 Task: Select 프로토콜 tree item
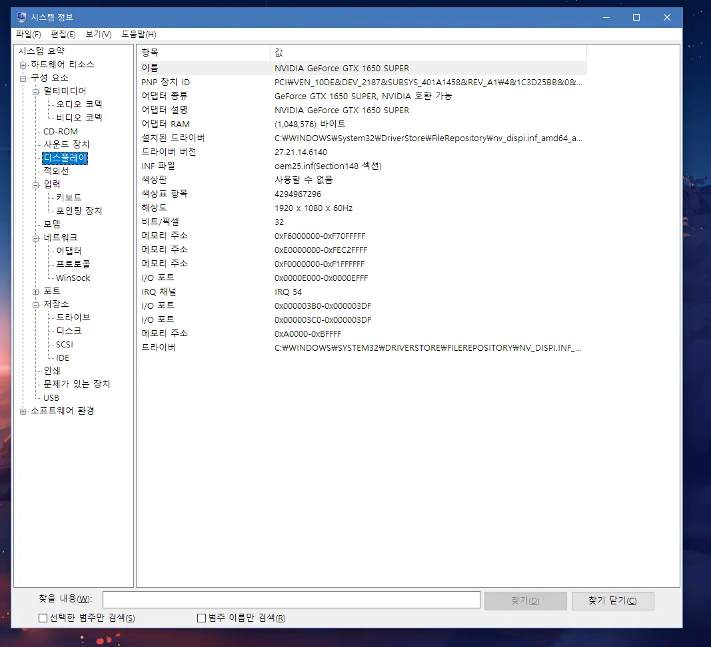(x=73, y=264)
